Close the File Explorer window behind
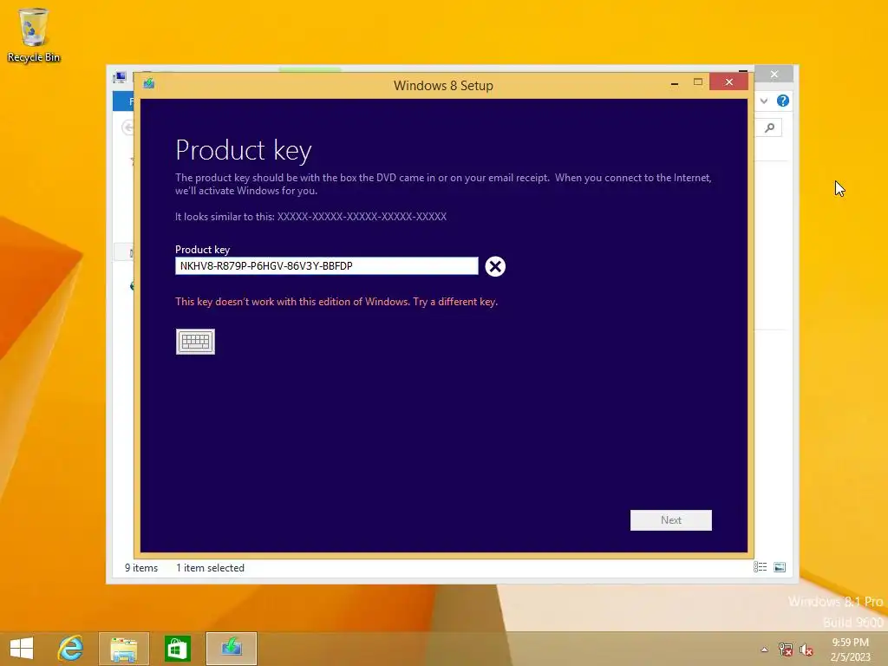 pyautogui.click(x=774, y=75)
